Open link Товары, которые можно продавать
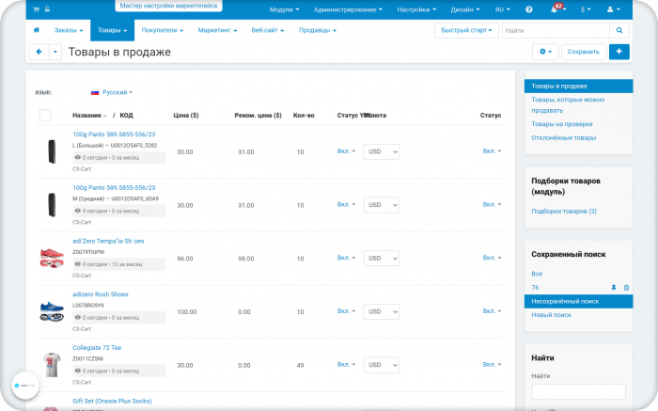This screenshot has height=411, width=658. [x=568, y=105]
